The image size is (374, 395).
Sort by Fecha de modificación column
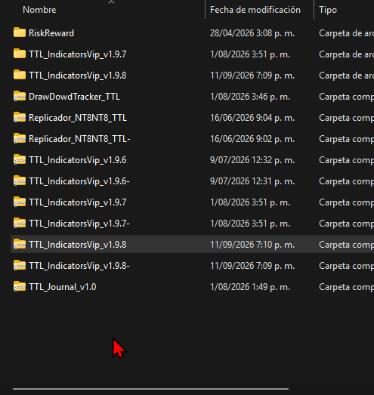point(255,10)
